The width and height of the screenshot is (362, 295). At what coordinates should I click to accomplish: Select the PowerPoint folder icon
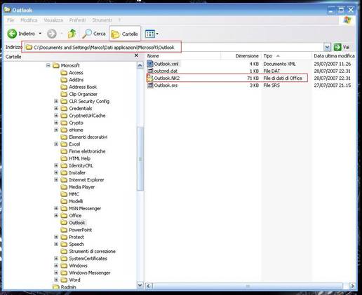point(64,230)
